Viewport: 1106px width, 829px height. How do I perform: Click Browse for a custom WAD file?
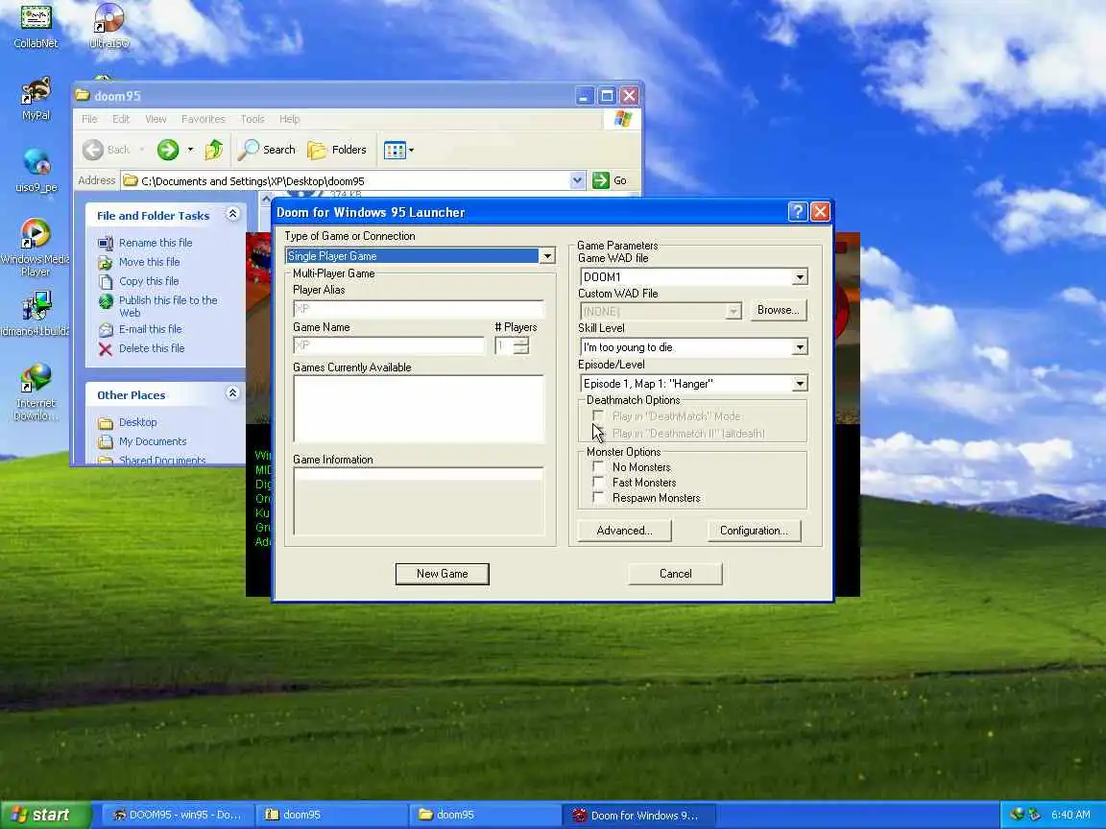(778, 310)
